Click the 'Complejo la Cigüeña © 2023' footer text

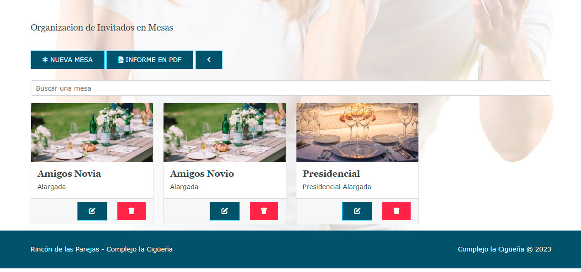tap(504, 249)
